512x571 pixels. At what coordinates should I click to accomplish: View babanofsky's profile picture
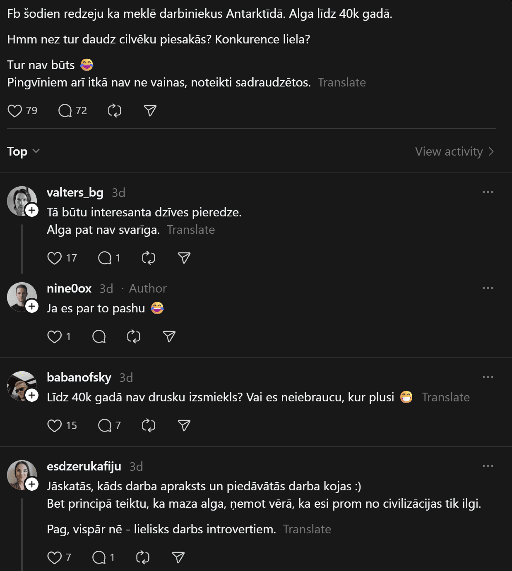pos(20,385)
